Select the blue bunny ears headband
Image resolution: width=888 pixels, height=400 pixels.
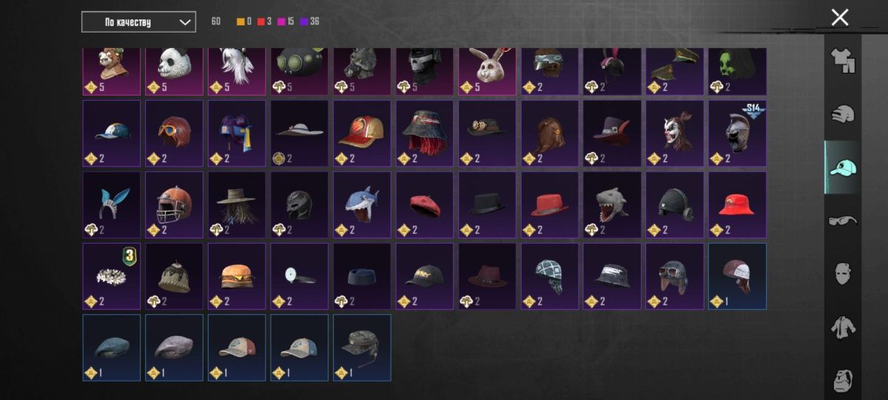point(112,204)
